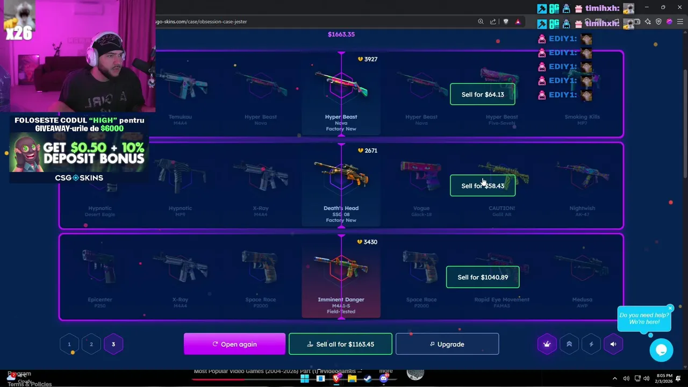The width and height of the screenshot is (688, 387).
Task: Open Discord from the taskbar
Action: coord(384,378)
